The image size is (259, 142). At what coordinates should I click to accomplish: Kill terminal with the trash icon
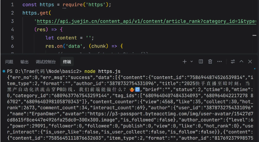(x=210, y=62)
